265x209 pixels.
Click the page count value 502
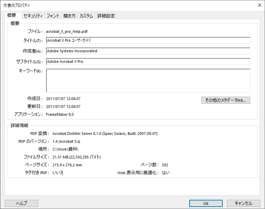165,165
